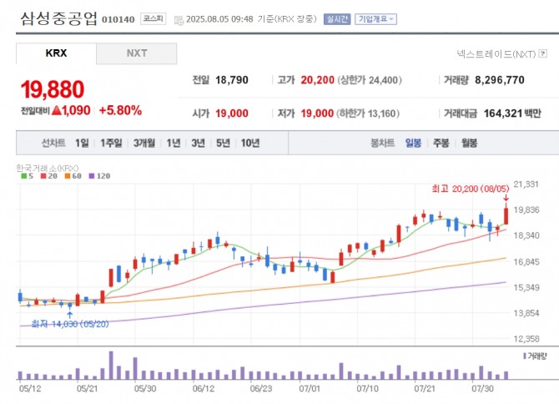Image resolution: width=559 pixels, height=404 pixels.
Task: Select the 1주일 line chart period
Action: pyautogui.click(x=111, y=143)
